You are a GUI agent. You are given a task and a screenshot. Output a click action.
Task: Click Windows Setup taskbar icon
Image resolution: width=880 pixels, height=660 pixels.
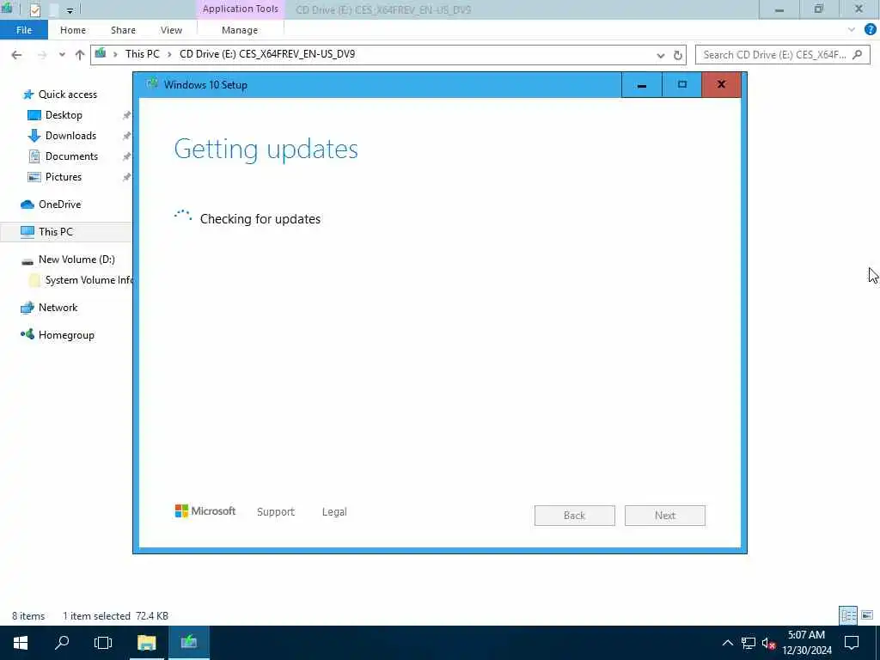189,643
